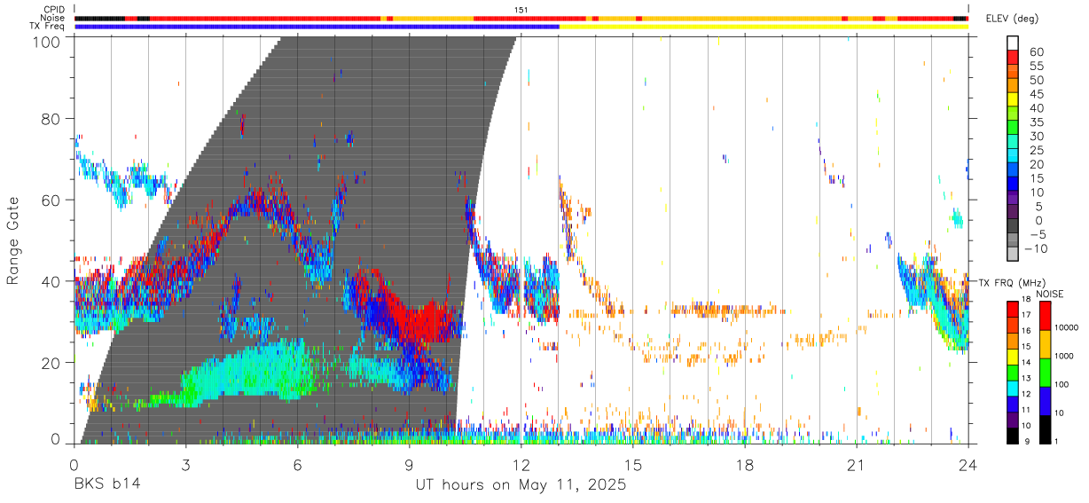Click y-axis tick label '20'
This screenshot has height=503, width=1089.
click(51, 362)
